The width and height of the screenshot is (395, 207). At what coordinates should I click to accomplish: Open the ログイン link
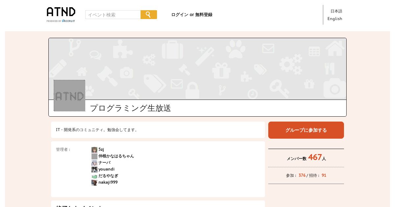tap(180, 14)
